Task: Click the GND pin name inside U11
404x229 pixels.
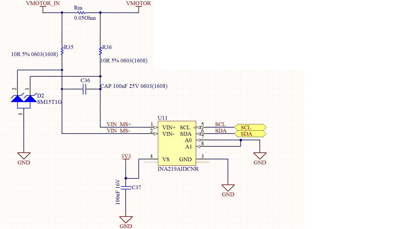Action: click(x=185, y=159)
